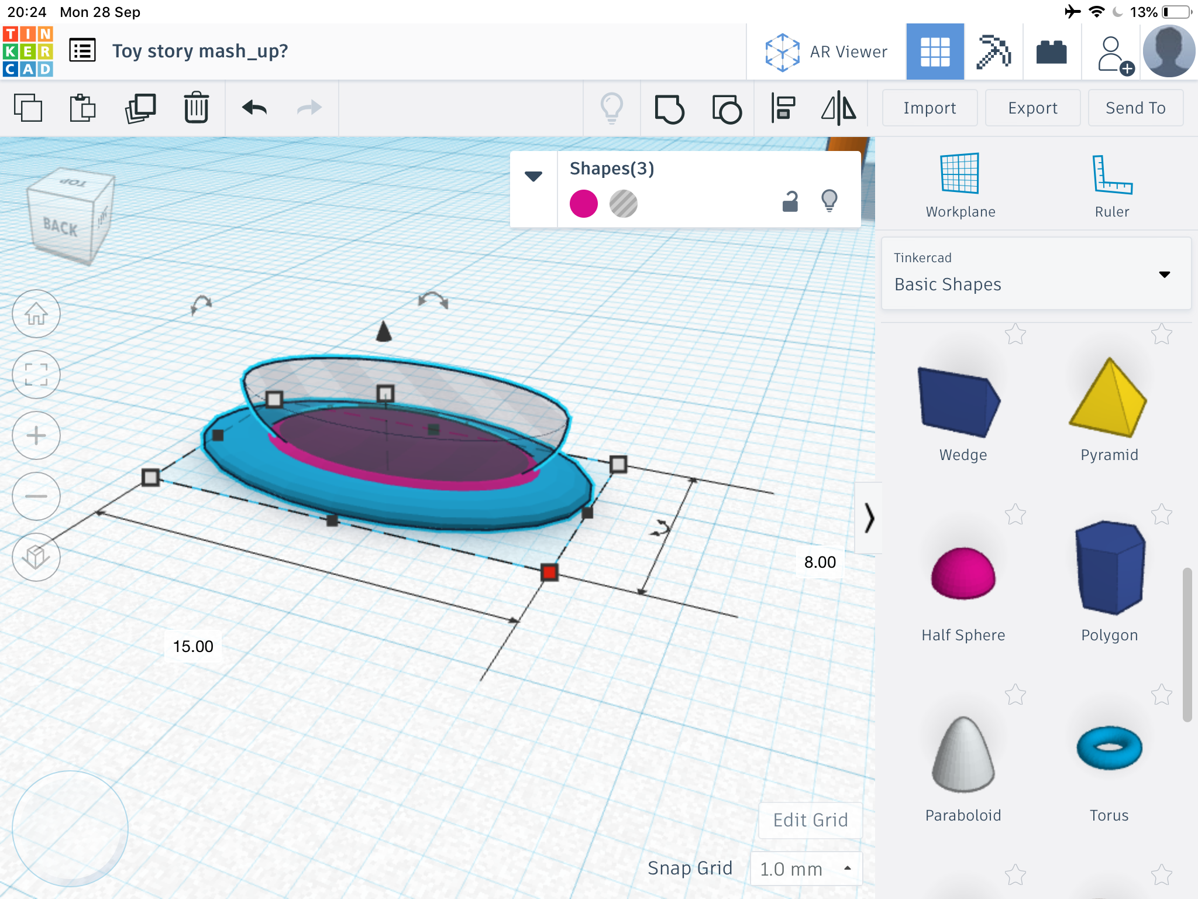
Task: Select the Workplane tool
Action: pos(960,185)
